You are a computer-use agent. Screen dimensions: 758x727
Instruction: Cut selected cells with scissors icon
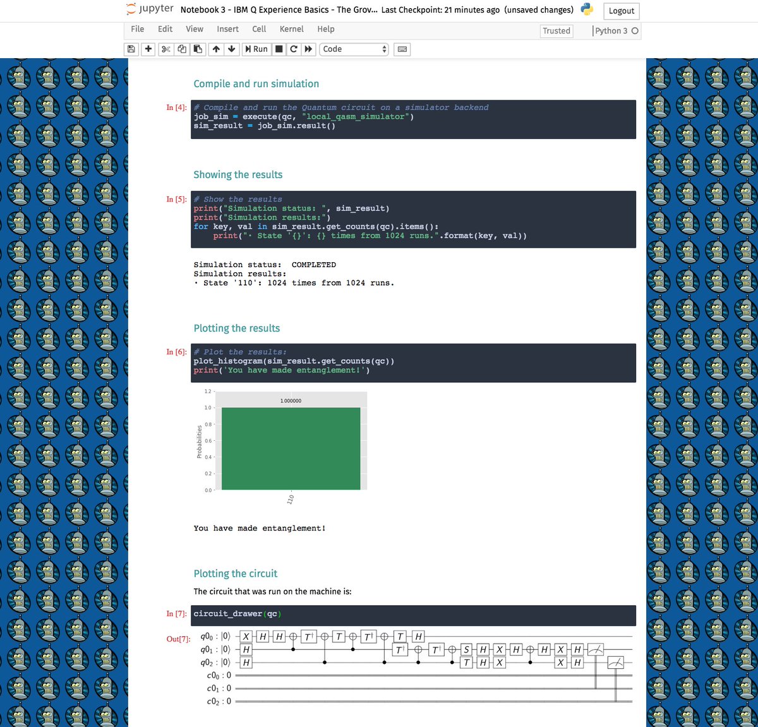click(x=165, y=49)
